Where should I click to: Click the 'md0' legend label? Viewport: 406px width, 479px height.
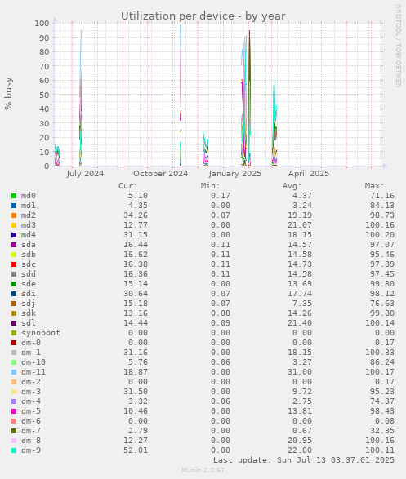coord(29,196)
